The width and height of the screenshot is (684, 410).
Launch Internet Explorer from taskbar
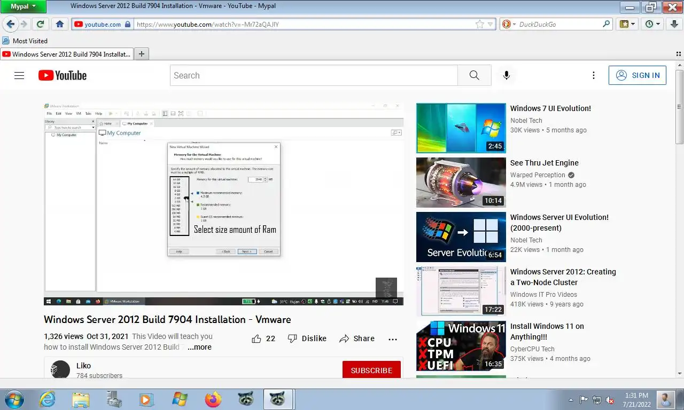tap(48, 399)
